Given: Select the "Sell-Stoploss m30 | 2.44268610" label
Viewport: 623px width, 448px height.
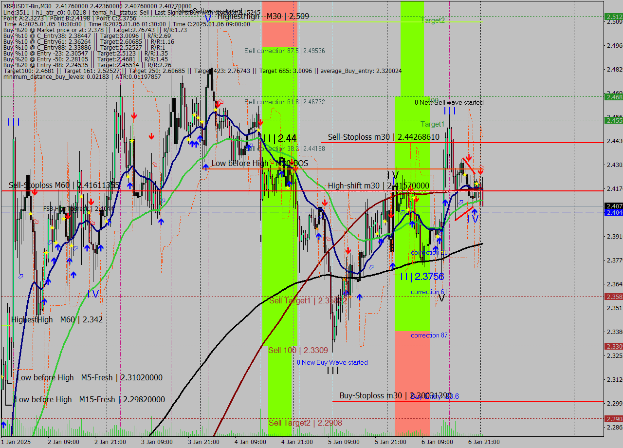Looking at the screenshot, I should click(x=384, y=137).
